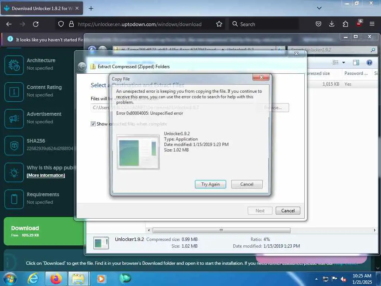Click the tracking protection shield icon
This screenshot has height=286, width=381.
[x=61, y=24]
